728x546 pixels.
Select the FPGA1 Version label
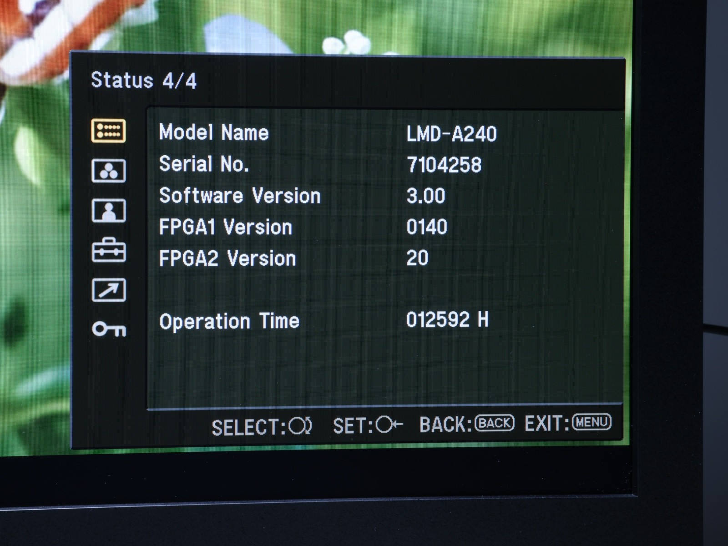coord(226,227)
